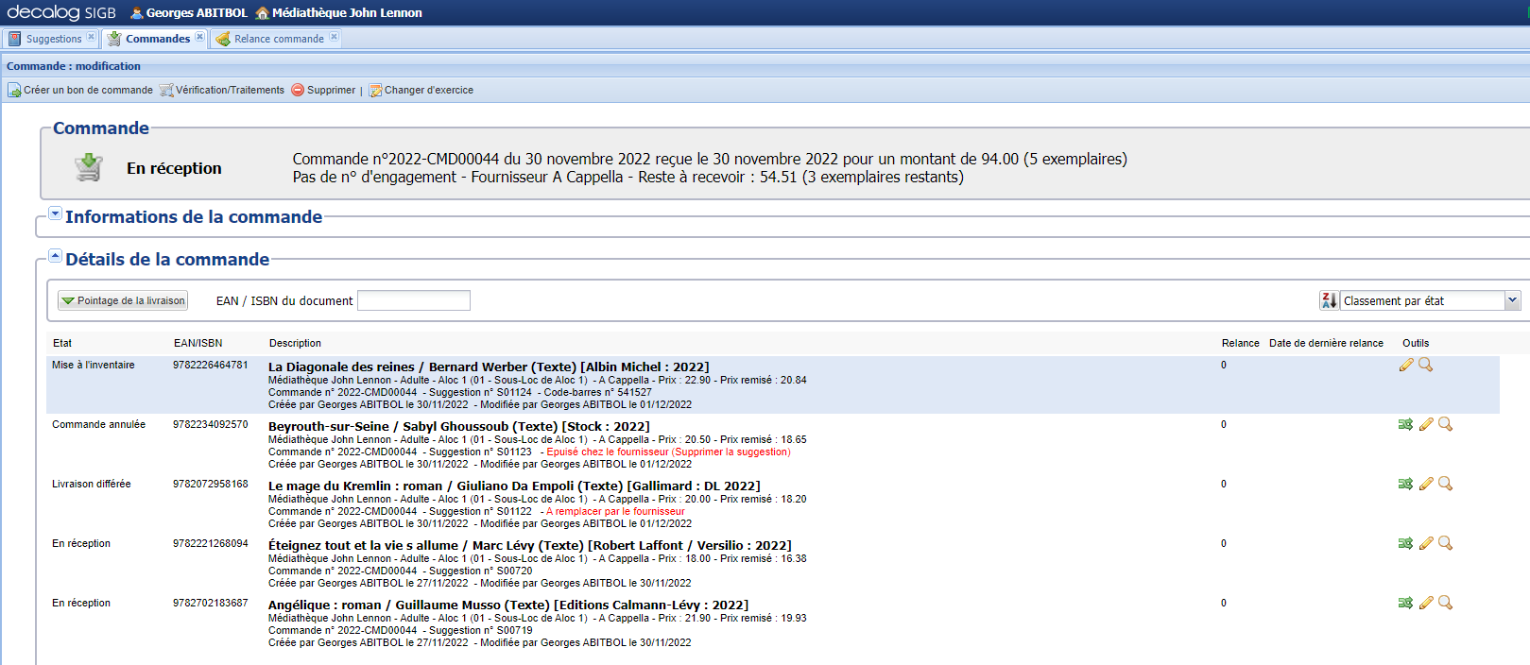
Task: Click ISBN 9782221268094
Action: (x=211, y=543)
